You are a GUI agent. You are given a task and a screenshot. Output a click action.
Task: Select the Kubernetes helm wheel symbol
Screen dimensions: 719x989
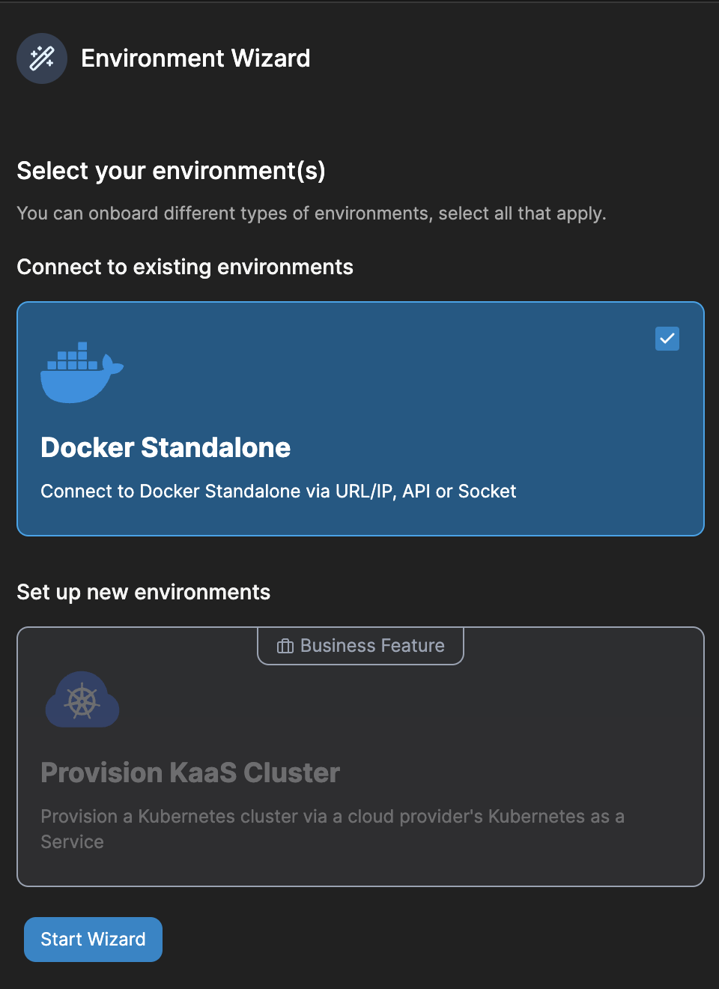pos(82,701)
